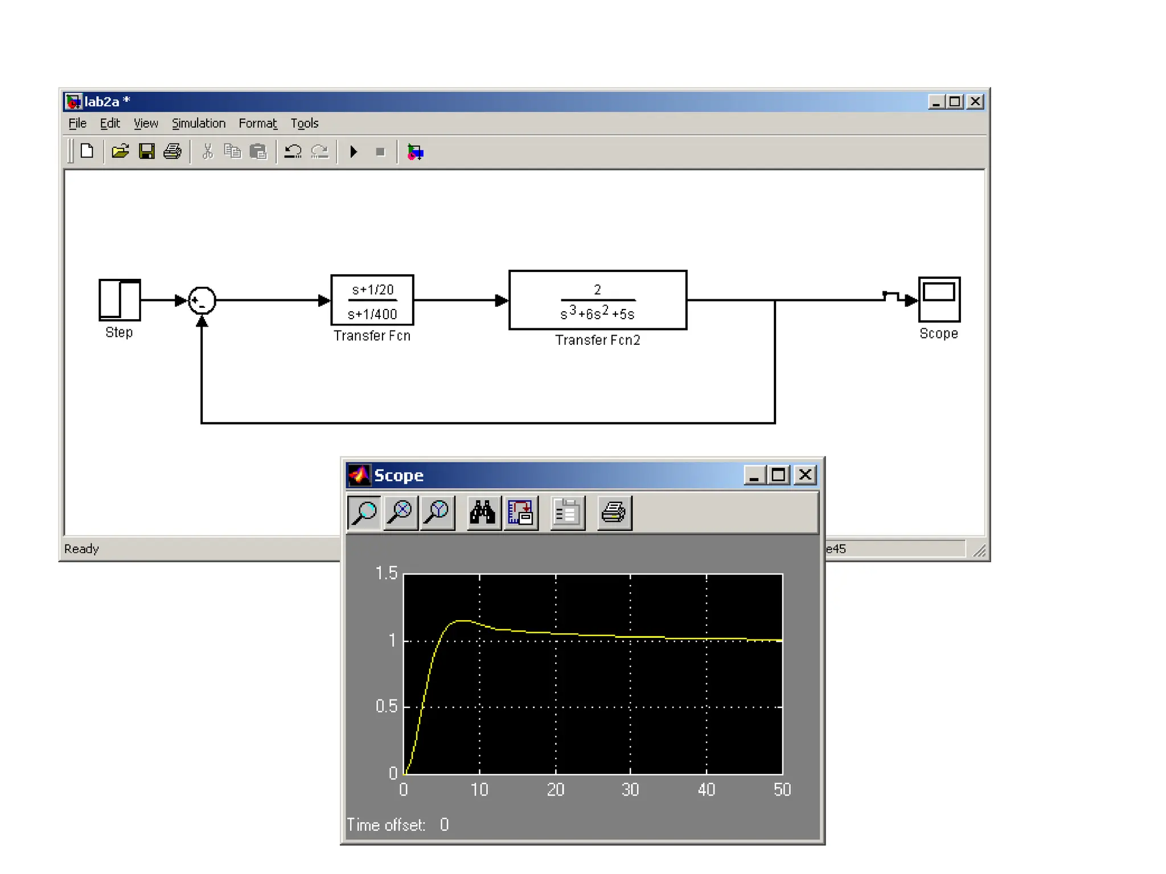
Task: Open a model file with folder icon
Action: (x=120, y=151)
